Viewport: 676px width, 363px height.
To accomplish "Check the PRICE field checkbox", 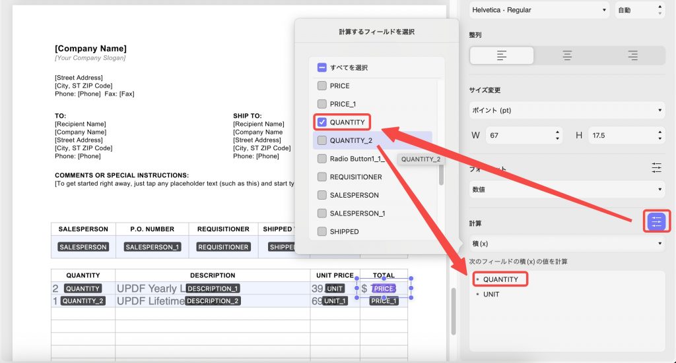I will point(321,86).
